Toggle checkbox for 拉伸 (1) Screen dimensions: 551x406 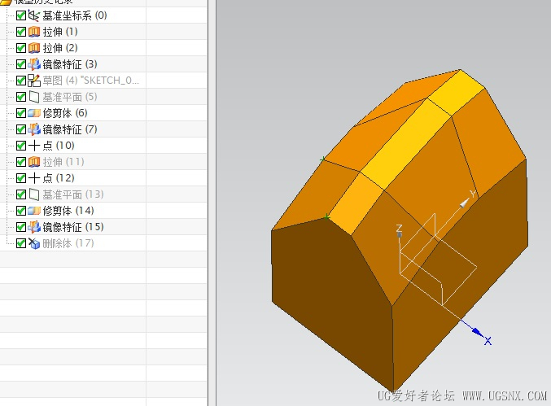click(x=21, y=32)
